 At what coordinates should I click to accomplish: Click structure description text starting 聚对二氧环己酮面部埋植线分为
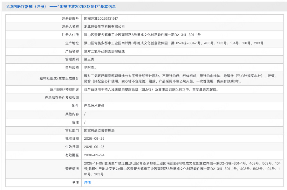click(x=181, y=79)
